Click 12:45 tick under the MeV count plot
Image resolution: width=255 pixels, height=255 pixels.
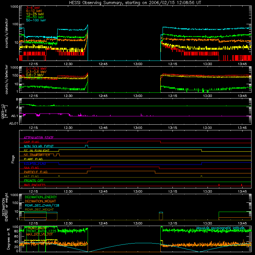pos(103,96)
